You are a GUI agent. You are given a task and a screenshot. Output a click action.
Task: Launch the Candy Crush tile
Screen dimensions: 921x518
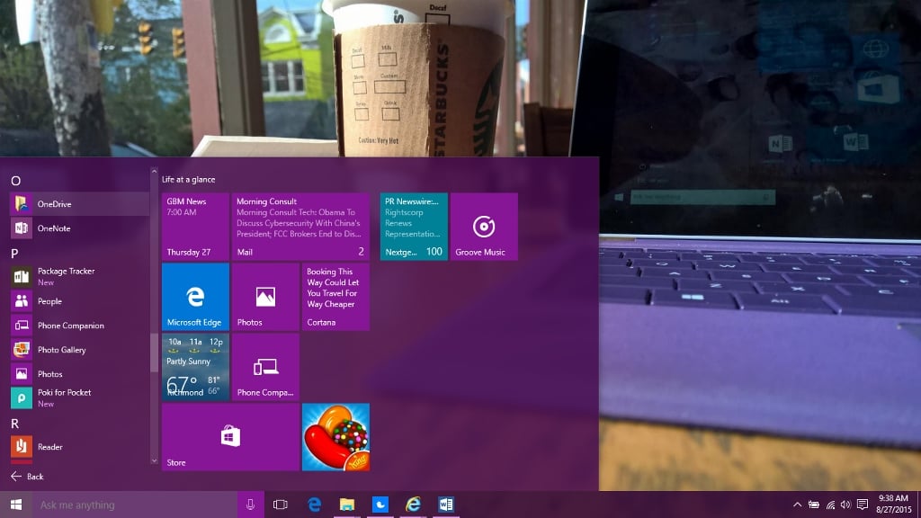click(336, 437)
